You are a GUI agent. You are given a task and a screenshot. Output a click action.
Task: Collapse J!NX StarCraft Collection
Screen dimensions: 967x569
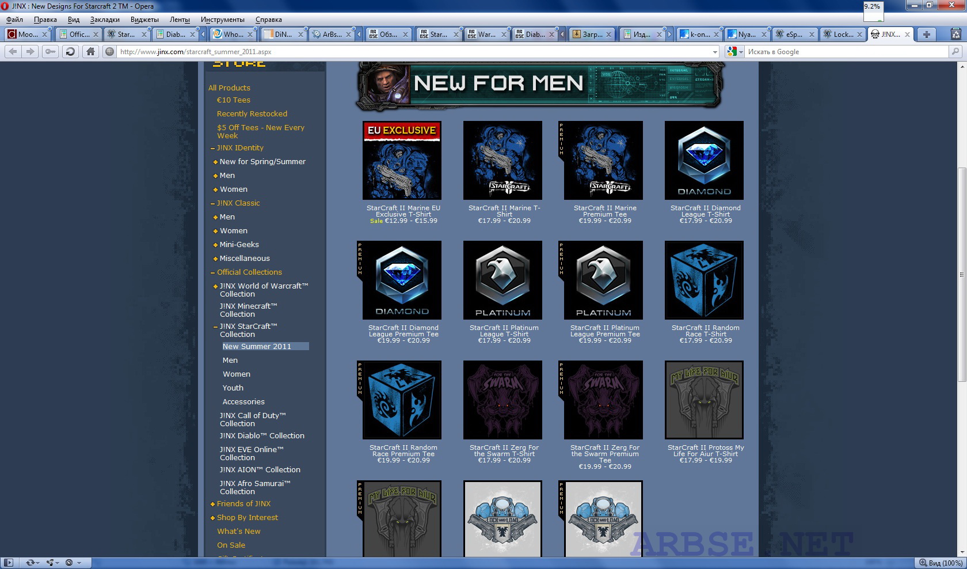coord(215,327)
